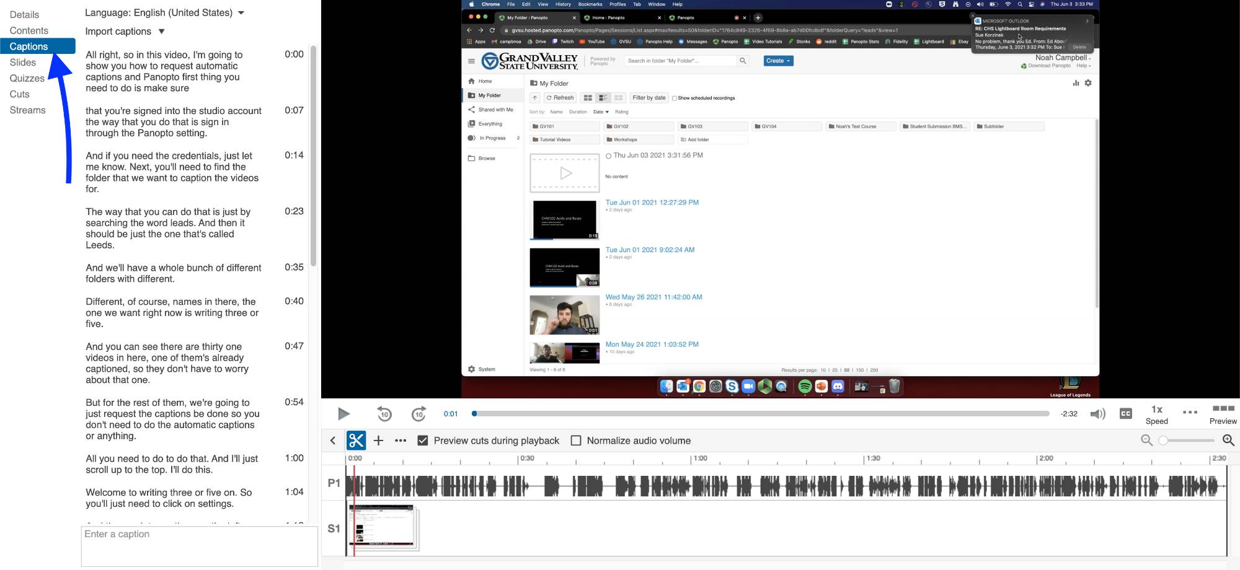The width and height of the screenshot is (1240, 570).
Task: Zoom in on the timeline
Action: pos(1228,441)
